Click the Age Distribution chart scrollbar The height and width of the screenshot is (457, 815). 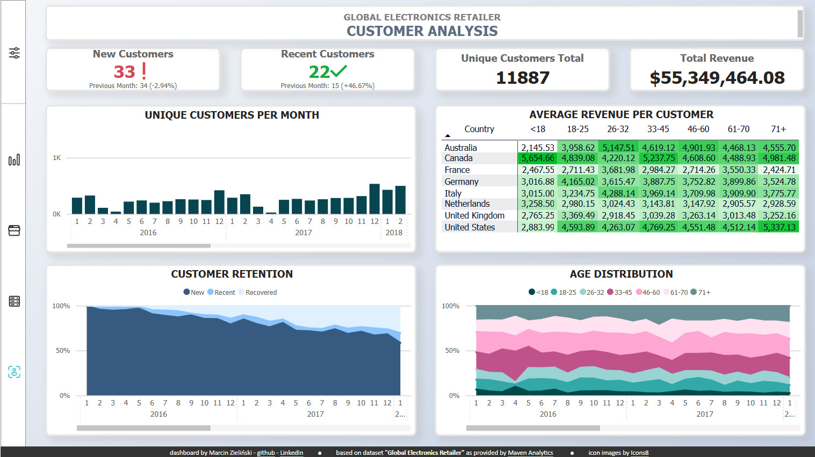pyautogui.click(x=533, y=428)
